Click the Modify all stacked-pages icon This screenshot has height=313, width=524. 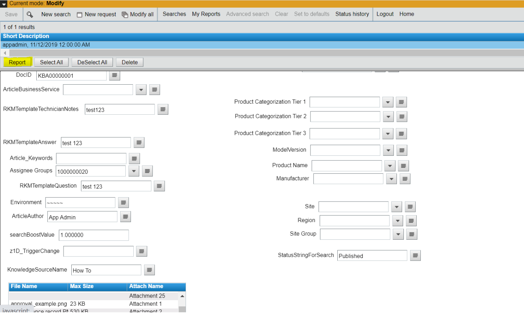125,15
